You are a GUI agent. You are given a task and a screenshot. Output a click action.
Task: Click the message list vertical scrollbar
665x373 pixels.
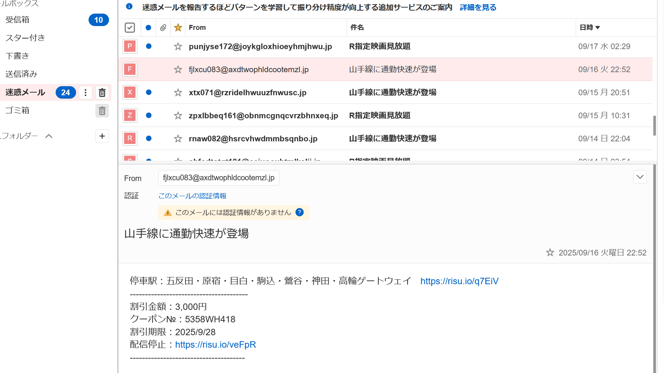(654, 125)
